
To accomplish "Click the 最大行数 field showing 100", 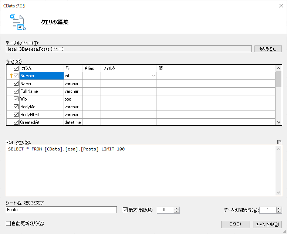I will (165, 210).
